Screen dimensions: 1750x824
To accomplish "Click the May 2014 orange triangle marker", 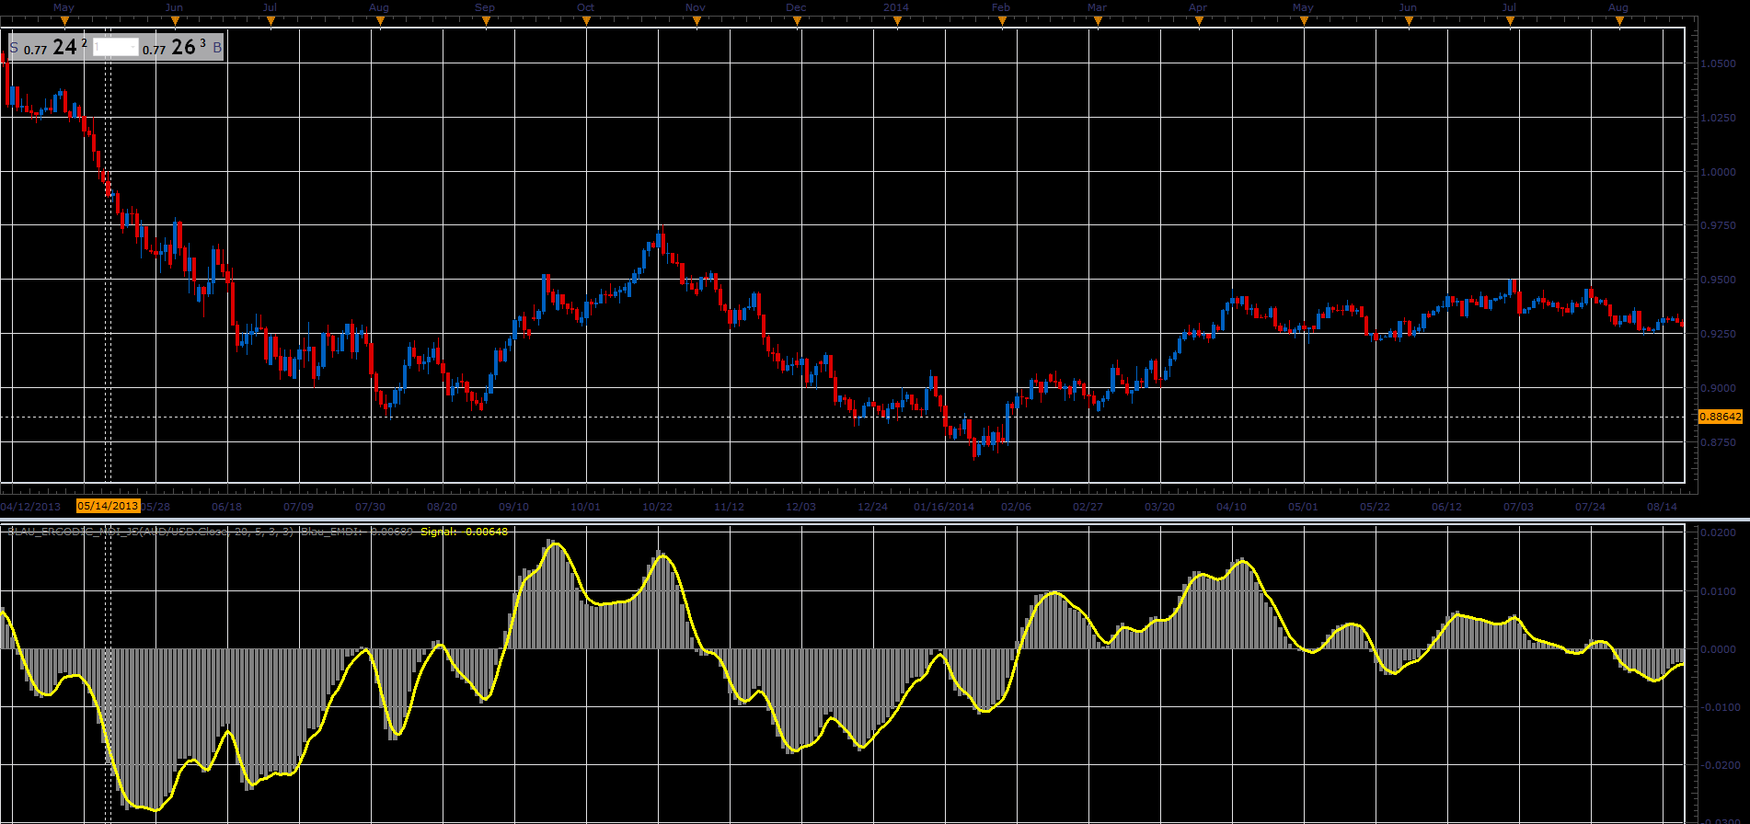I will click(x=1304, y=21).
